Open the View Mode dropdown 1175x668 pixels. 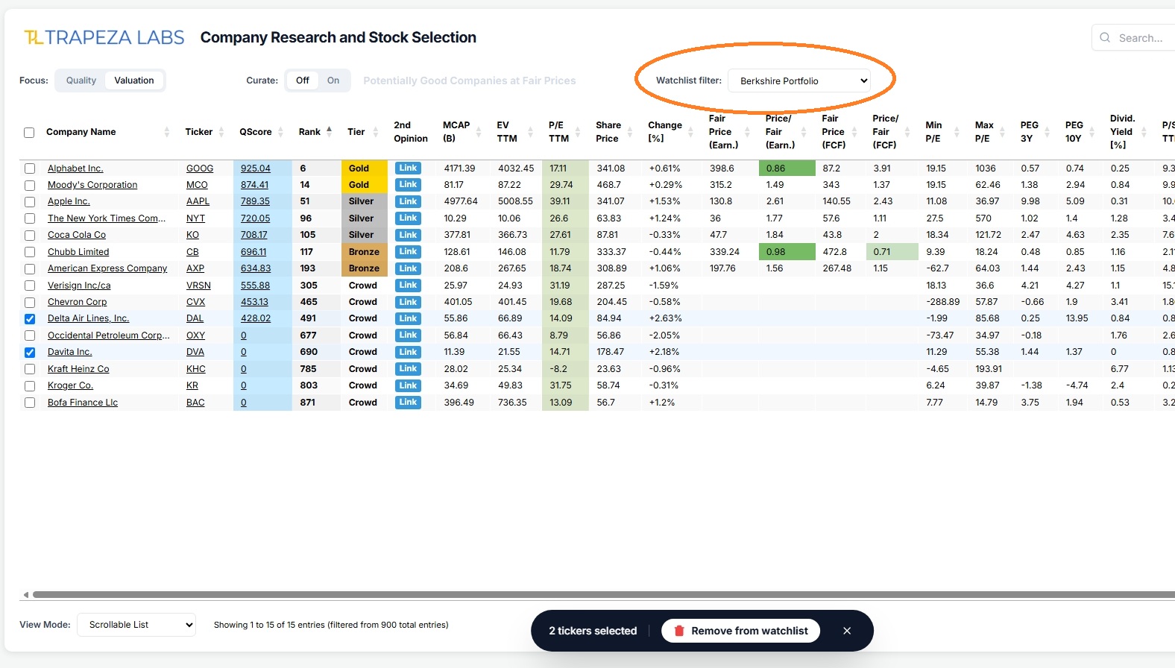coord(136,625)
